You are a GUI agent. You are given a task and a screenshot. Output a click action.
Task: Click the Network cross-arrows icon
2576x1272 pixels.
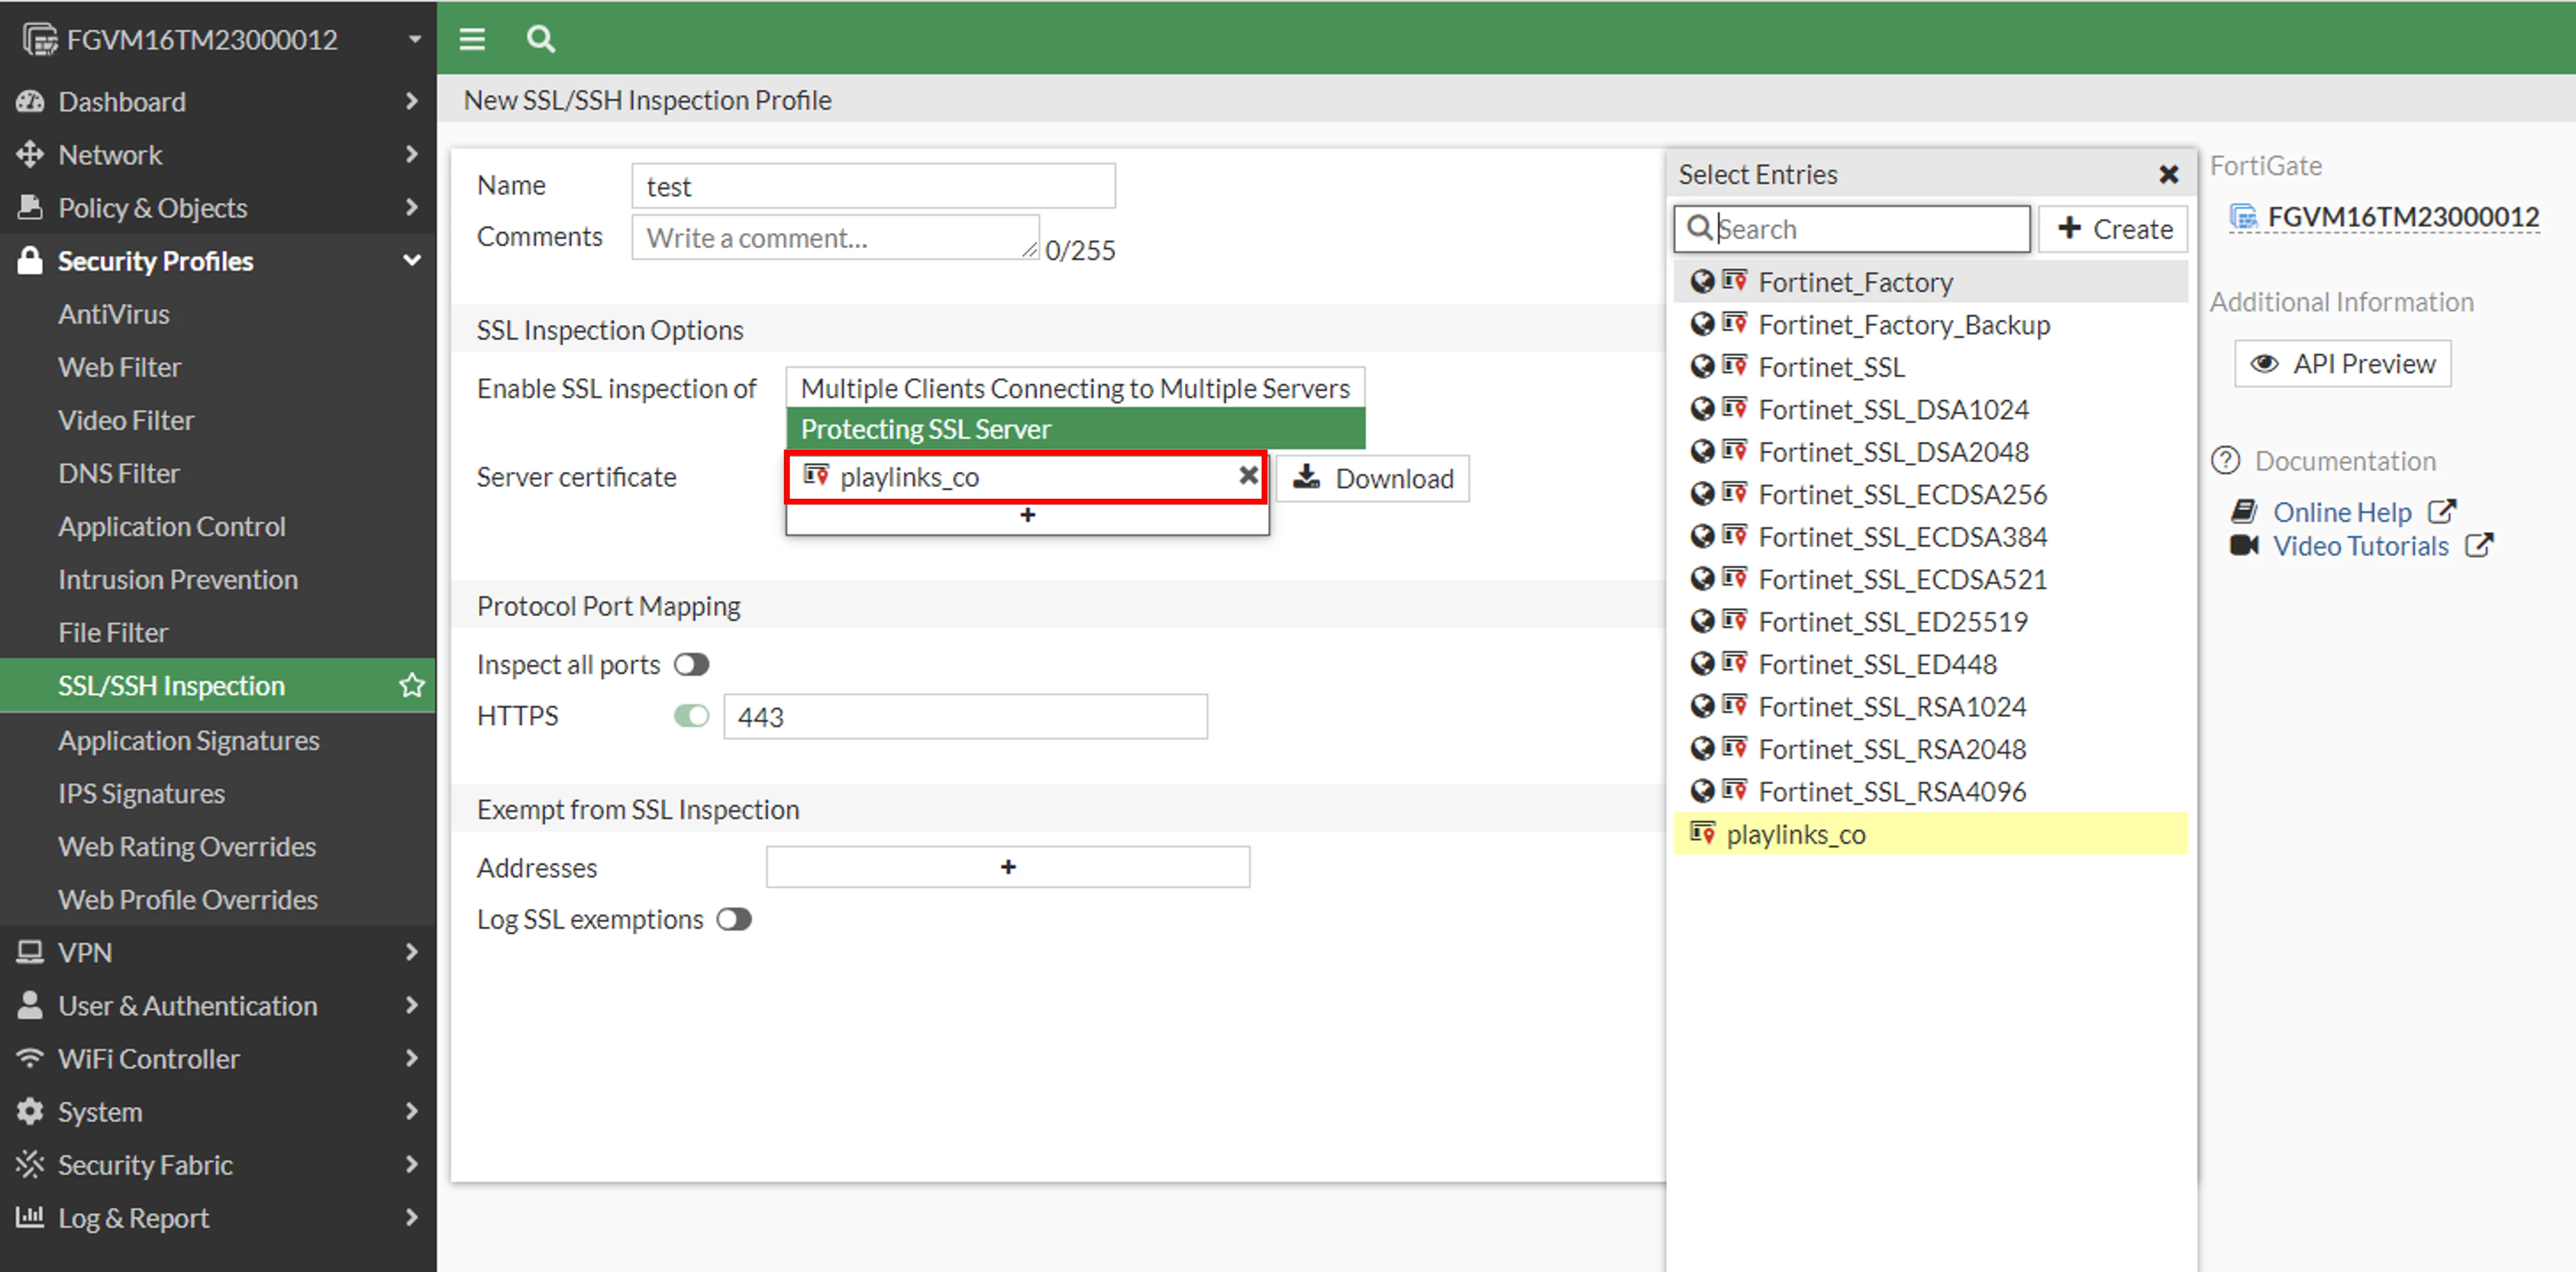[x=30, y=154]
